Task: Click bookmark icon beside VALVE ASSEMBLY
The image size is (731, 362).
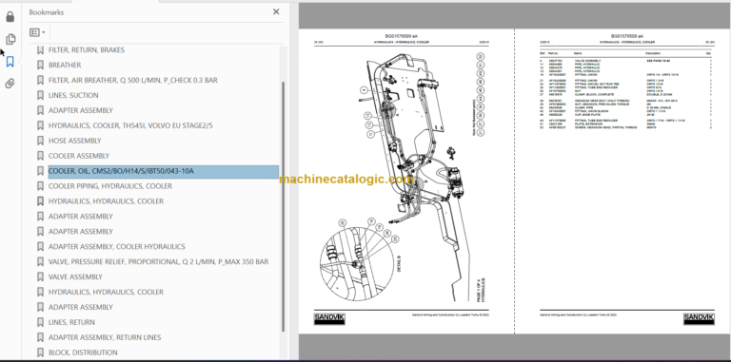Action: [x=40, y=276]
